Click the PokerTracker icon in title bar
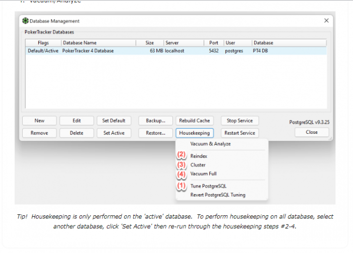Screen dimensions: 353x253 tap(25, 21)
